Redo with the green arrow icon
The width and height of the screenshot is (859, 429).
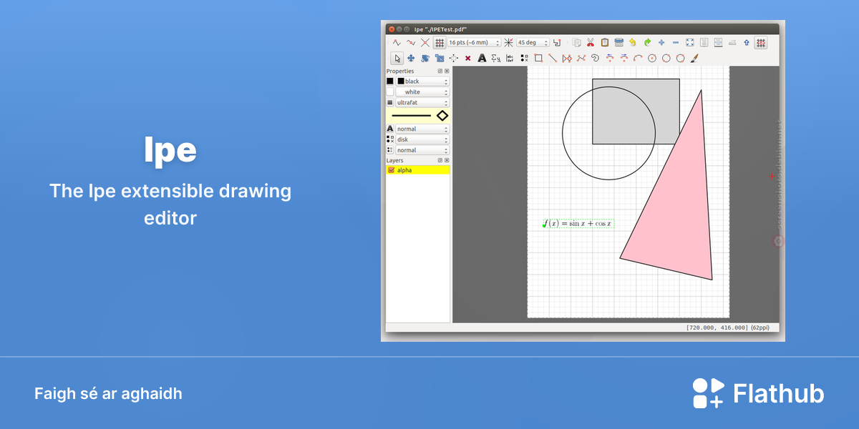tap(647, 43)
